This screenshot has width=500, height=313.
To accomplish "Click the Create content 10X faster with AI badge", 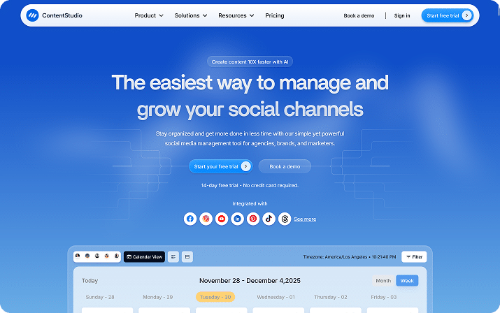I will (250, 61).
